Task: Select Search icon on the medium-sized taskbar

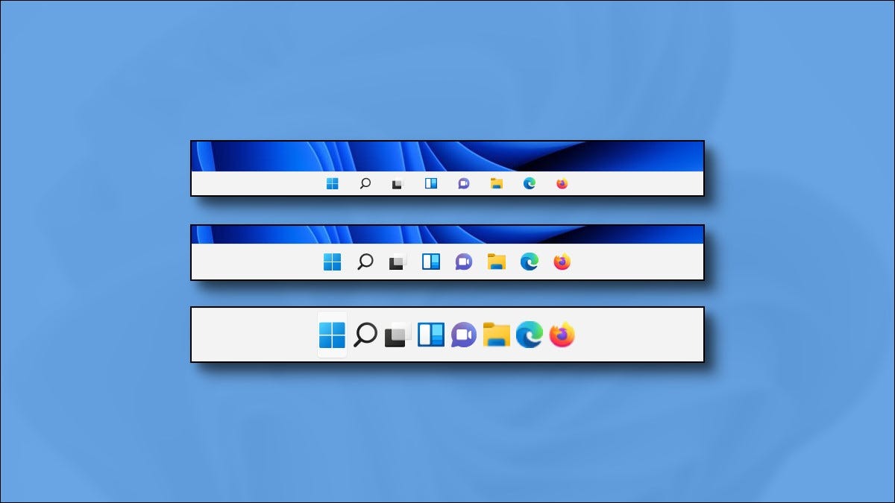Action: pyautogui.click(x=365, y=262)
